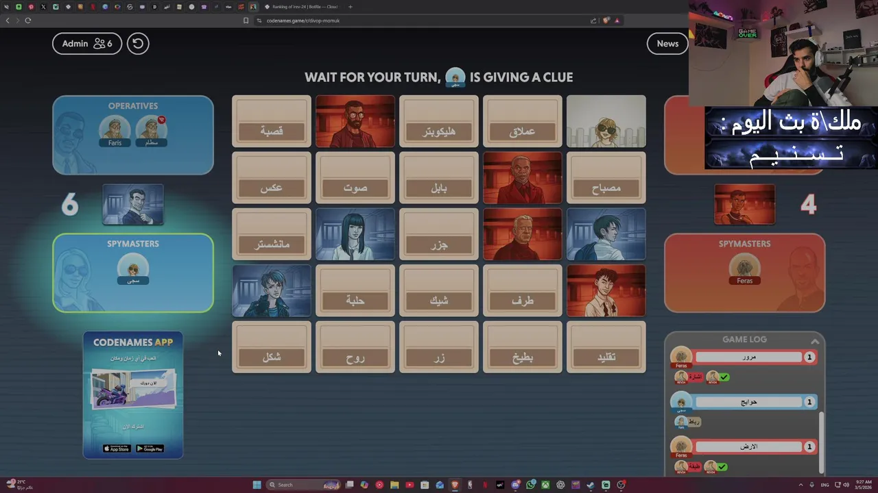Click the word card مصباح
Screen dimensions: 878x493
tap(606, 177)
